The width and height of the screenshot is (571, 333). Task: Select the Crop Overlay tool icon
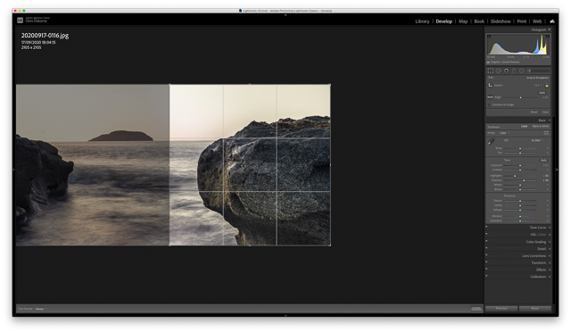click(x=491, y=71)
